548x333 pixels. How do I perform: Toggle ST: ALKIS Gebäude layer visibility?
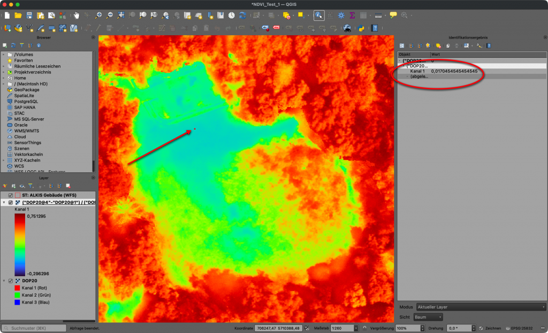[11, 195]
